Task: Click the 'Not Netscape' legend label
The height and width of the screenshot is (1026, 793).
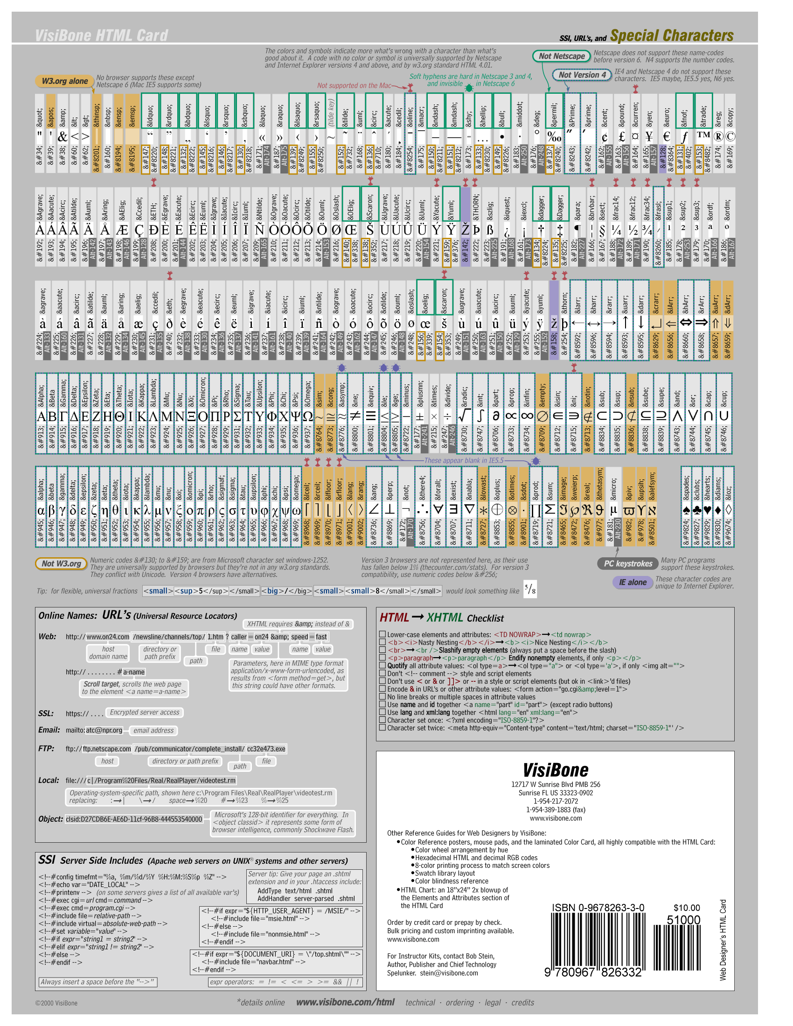Action: [561, 56]
